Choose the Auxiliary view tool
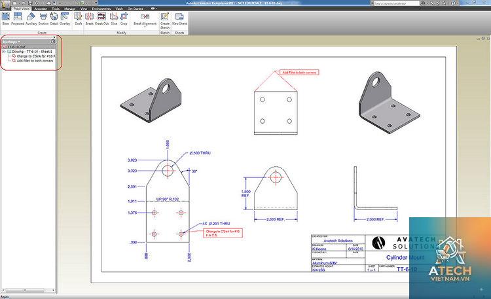The width and height of the screenshot is (491, 299). click(x=31, y=19)
